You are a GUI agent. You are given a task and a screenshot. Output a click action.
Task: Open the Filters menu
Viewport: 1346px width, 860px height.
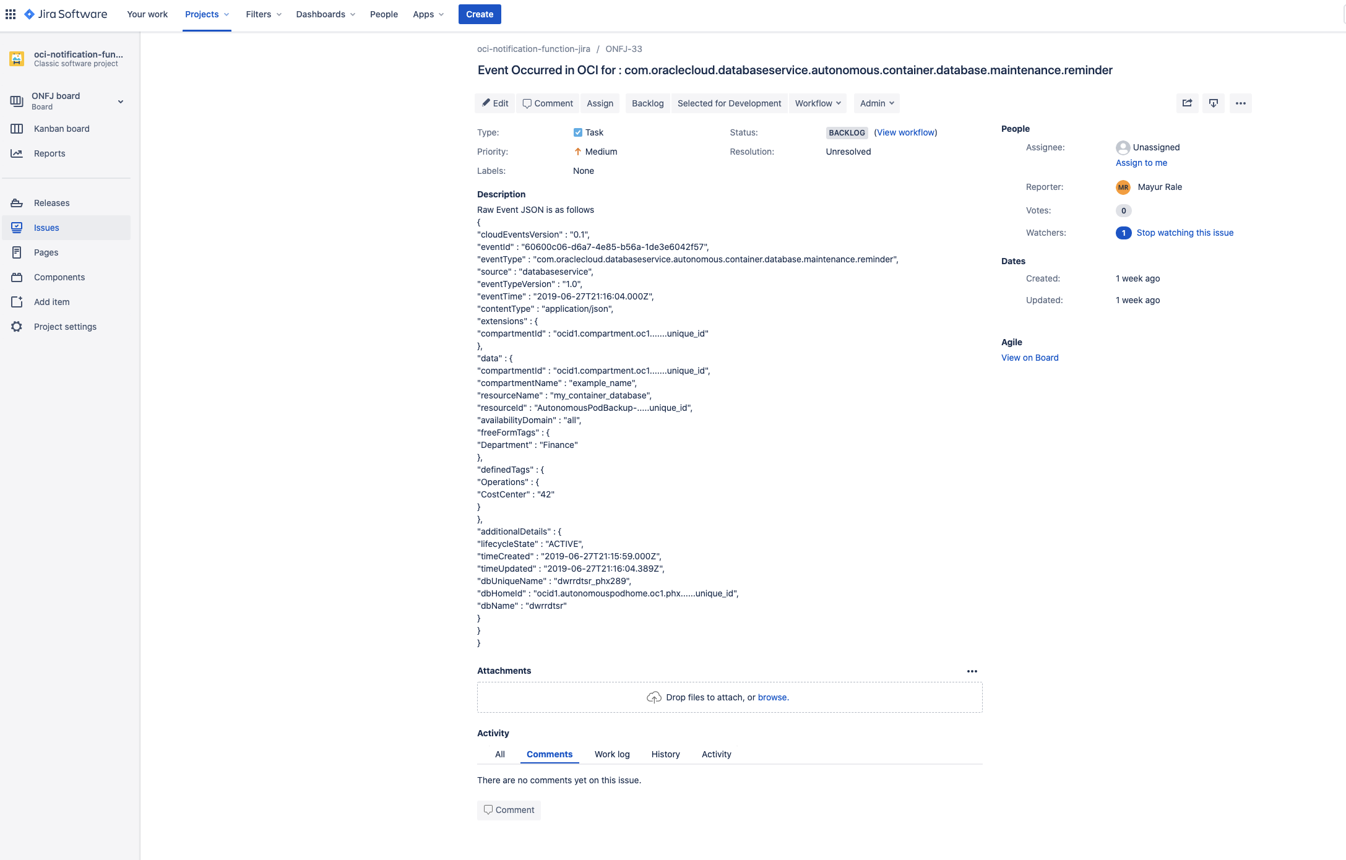263,14
